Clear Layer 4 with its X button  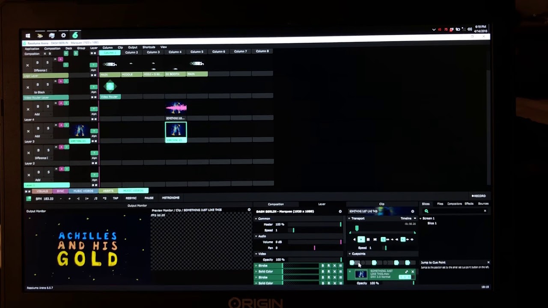28,109
